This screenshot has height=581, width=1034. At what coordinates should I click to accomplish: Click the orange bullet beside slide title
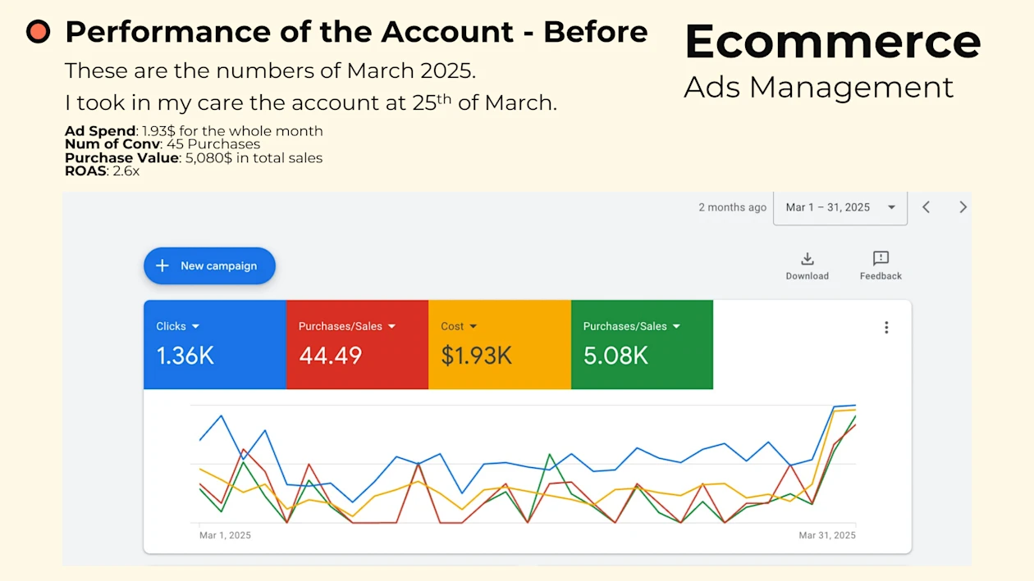(x=39, y=32)
